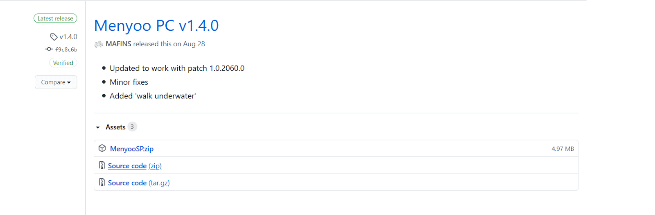
Task: Click the 4.97 MB file size text
Action: pyautogui.click(x=562, y=149)
